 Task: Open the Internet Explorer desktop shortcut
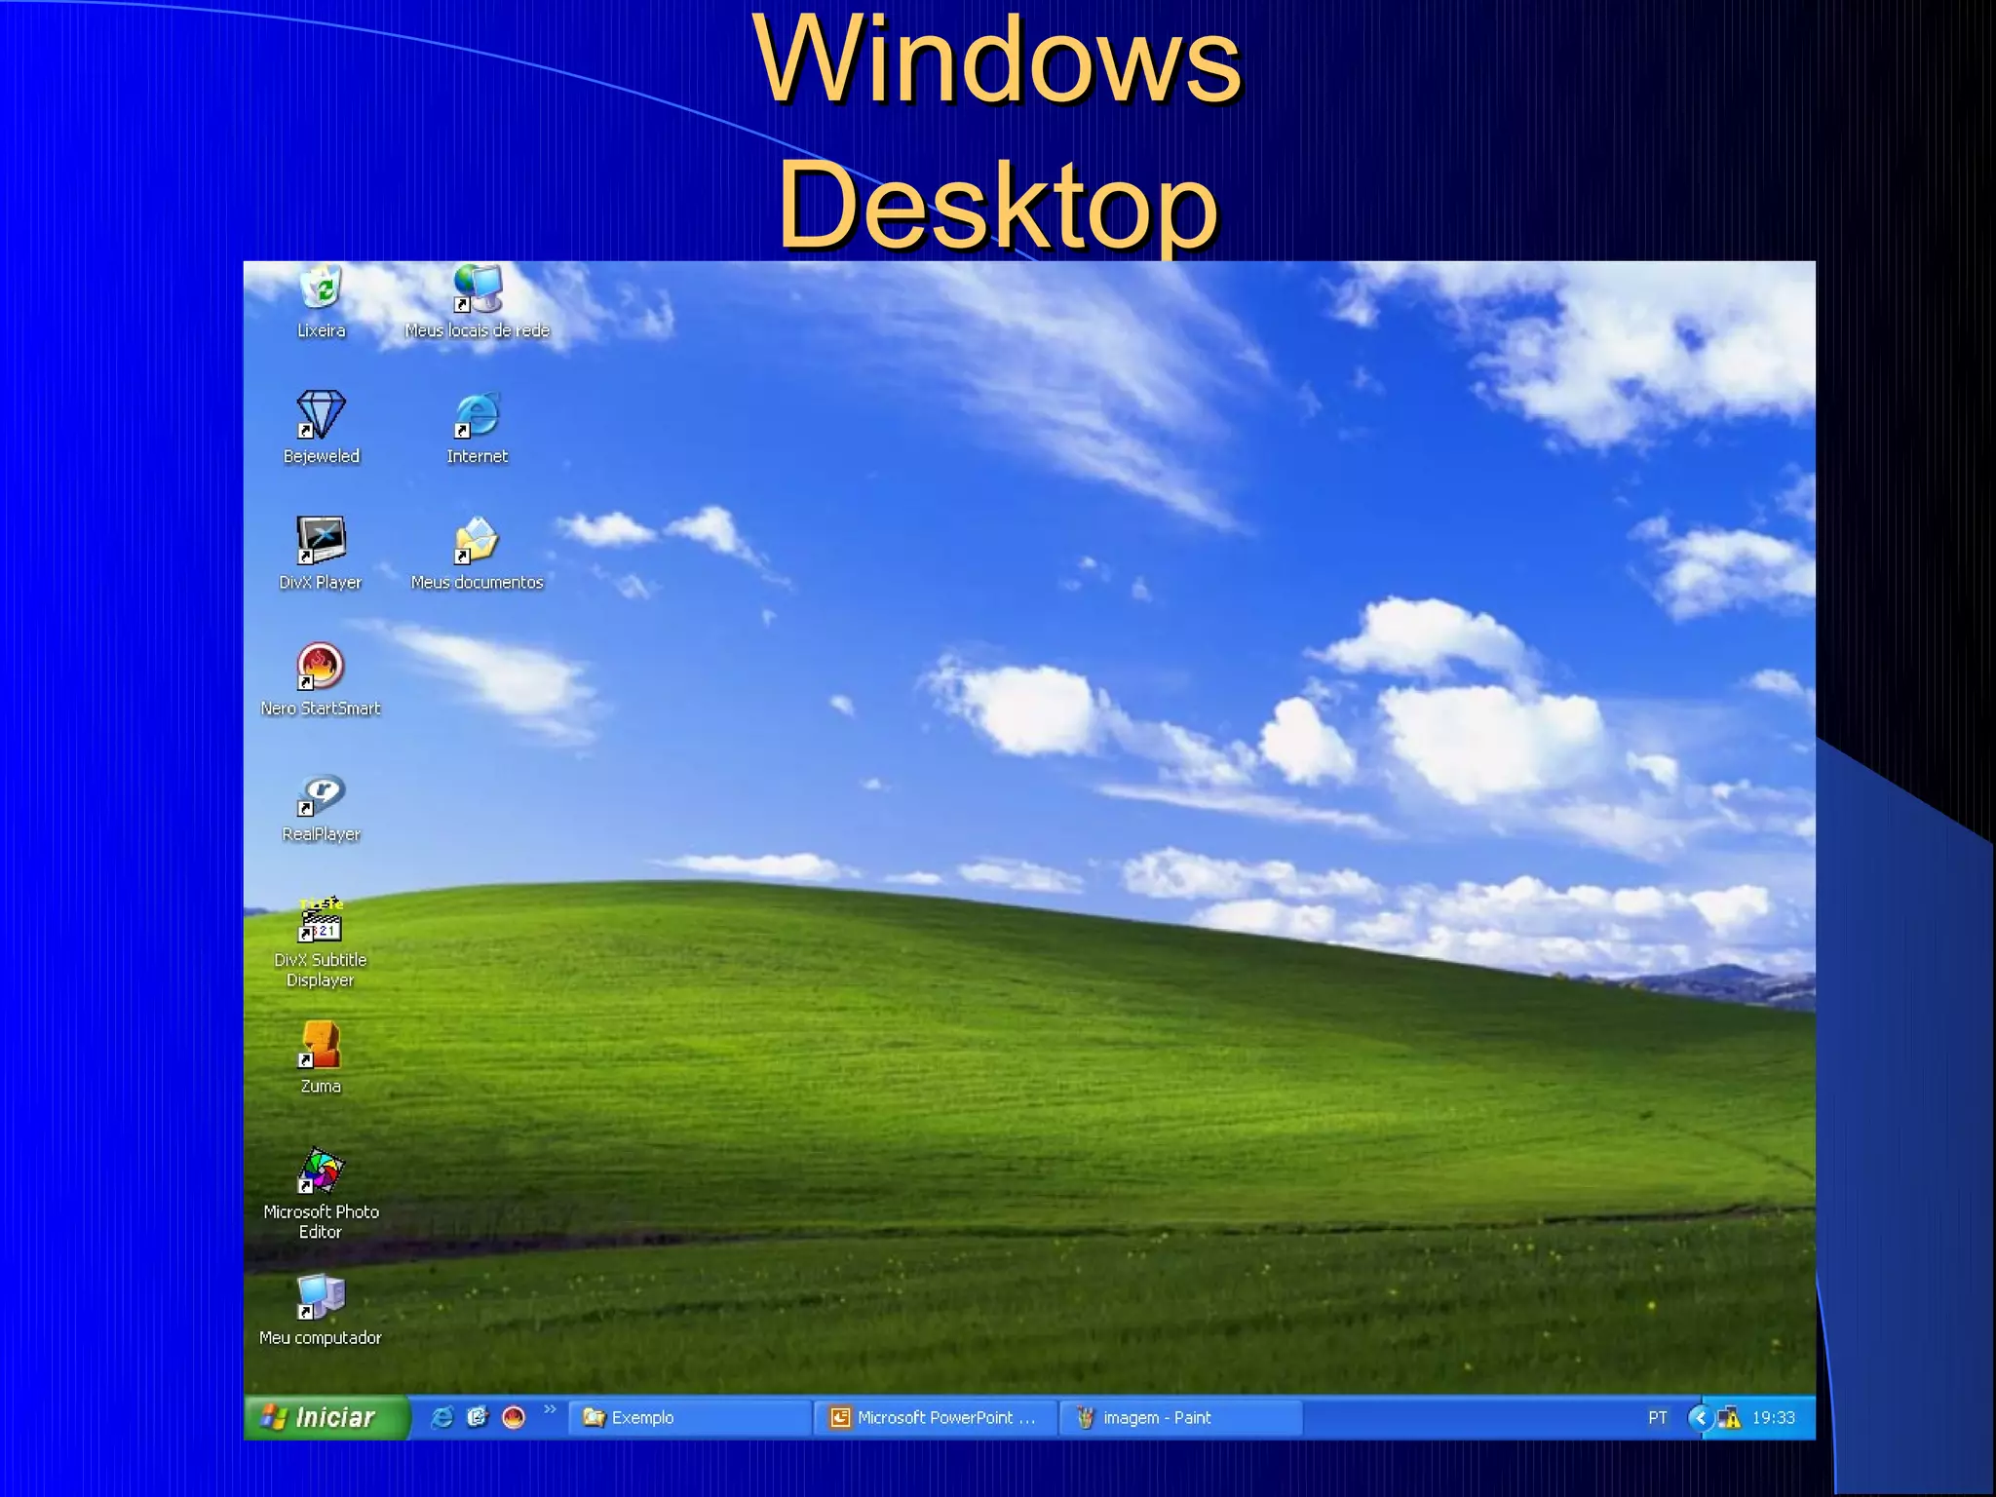point(477,415)
